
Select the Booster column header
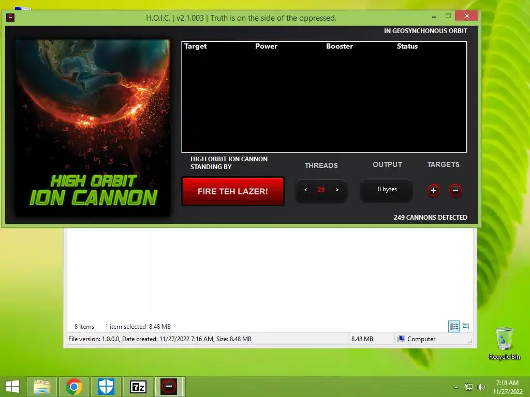[340, 46]
